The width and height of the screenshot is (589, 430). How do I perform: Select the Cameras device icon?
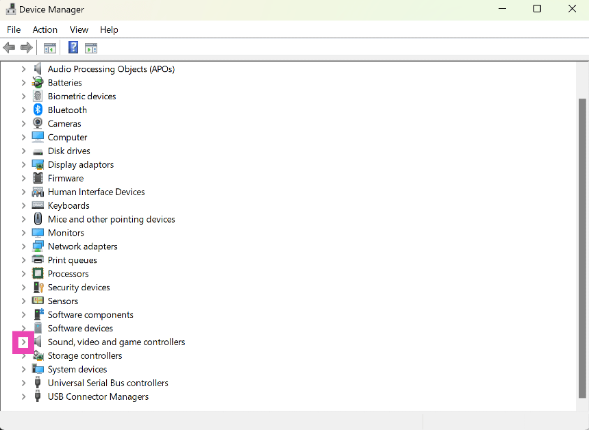point(38,123)
